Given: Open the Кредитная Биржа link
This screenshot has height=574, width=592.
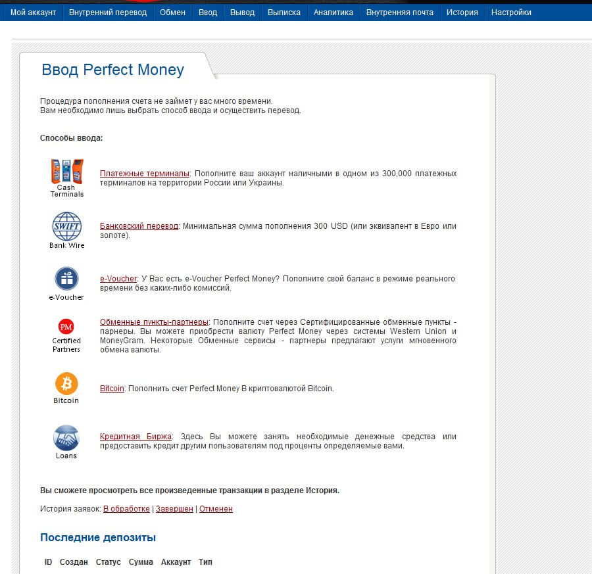Looking at the screenshot, I should point(136,437).
